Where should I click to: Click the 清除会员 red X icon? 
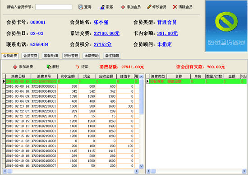[x=175, y=7]
